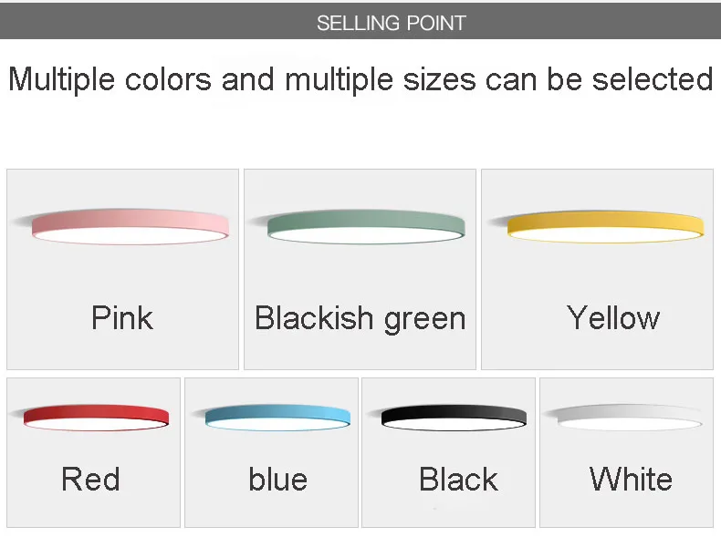Viewport: 721px width, 558px height.
Task: Click the black ceiling lamp image
Action: click(454, 417)
